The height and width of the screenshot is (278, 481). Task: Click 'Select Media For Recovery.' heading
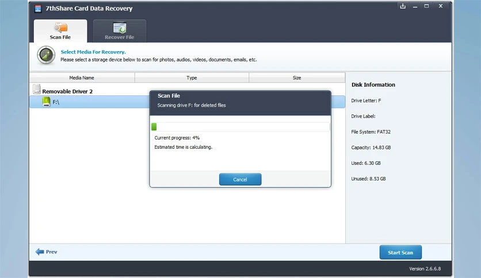tap(93, 52)
